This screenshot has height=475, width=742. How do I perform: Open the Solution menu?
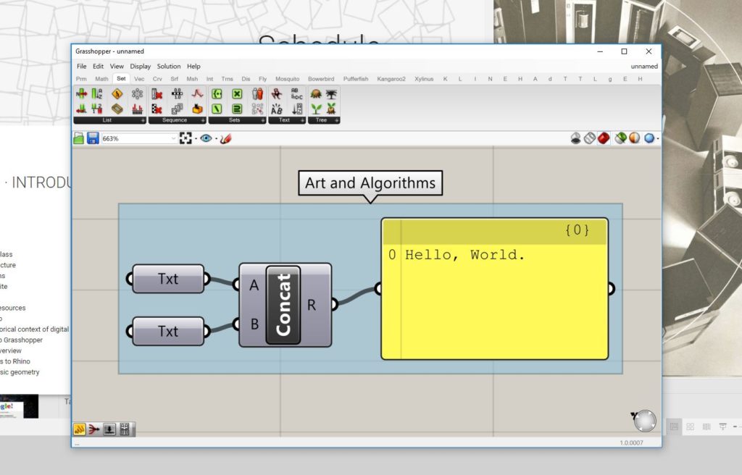[169, 66]
